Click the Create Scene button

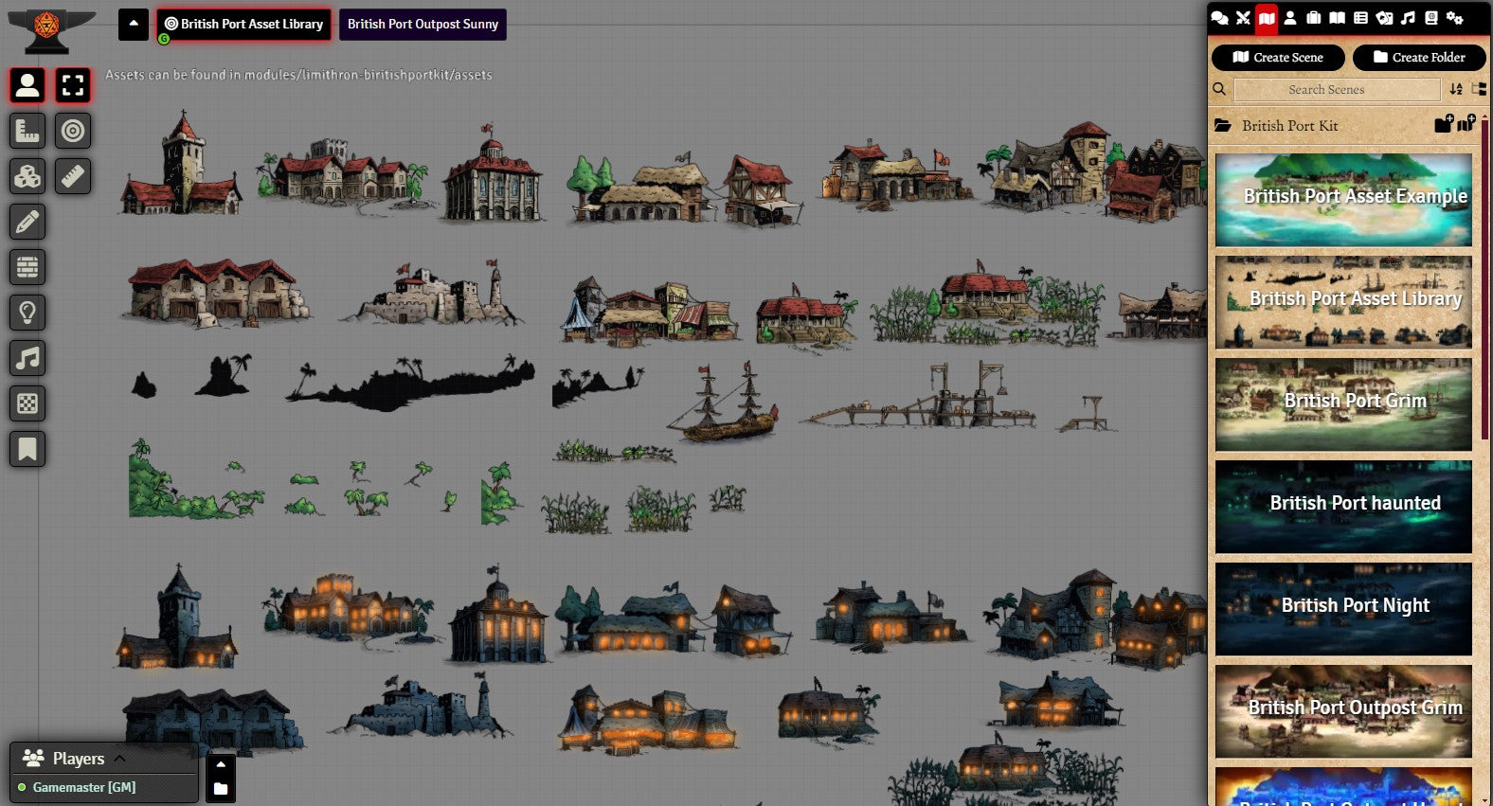click(1278, 58)
